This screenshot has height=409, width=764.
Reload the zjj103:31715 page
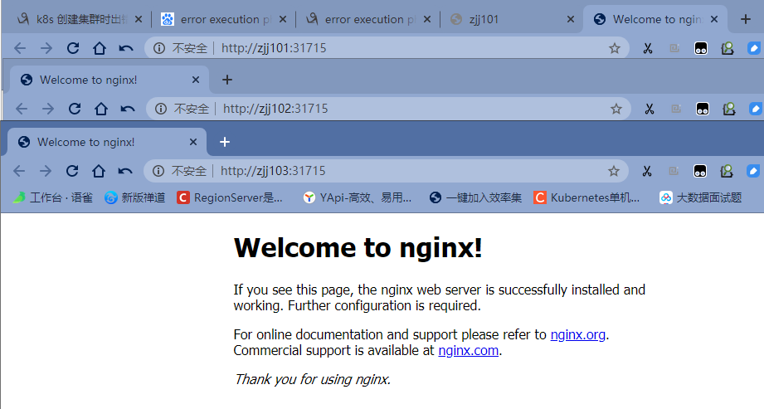72,171
